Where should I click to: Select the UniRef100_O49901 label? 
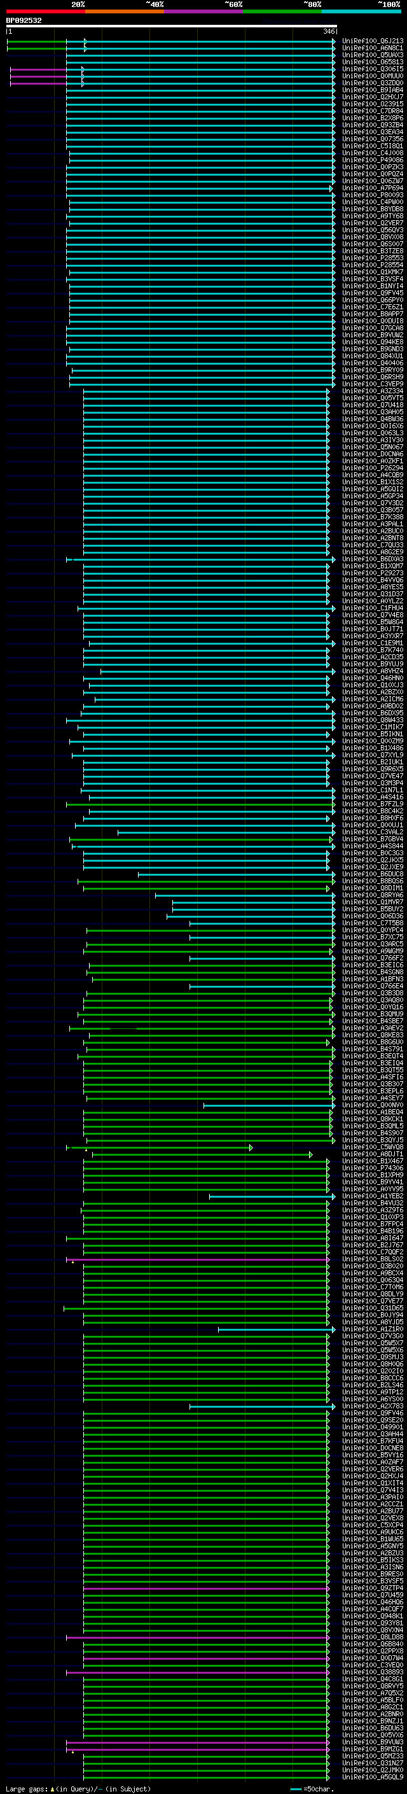(372, 1427)
